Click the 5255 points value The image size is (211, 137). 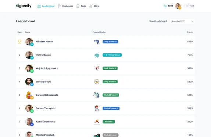tap(190, 95)
